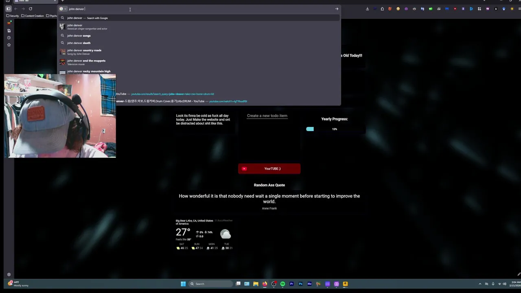Open the Extensions puzzle icon
Screen dimensions: 521x293
click(382, 9)
